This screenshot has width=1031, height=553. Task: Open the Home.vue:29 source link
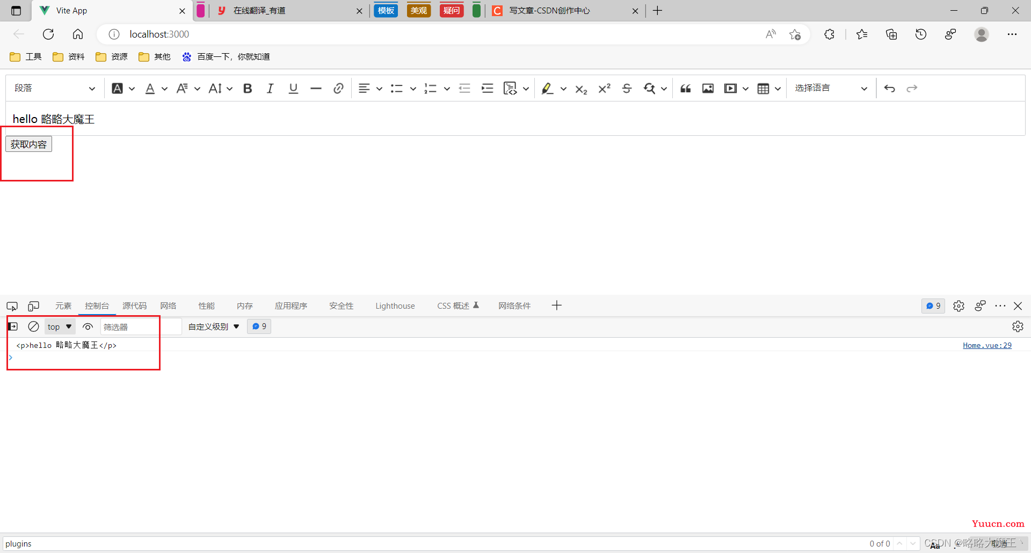pyautogui.click(x=987, y=345)
